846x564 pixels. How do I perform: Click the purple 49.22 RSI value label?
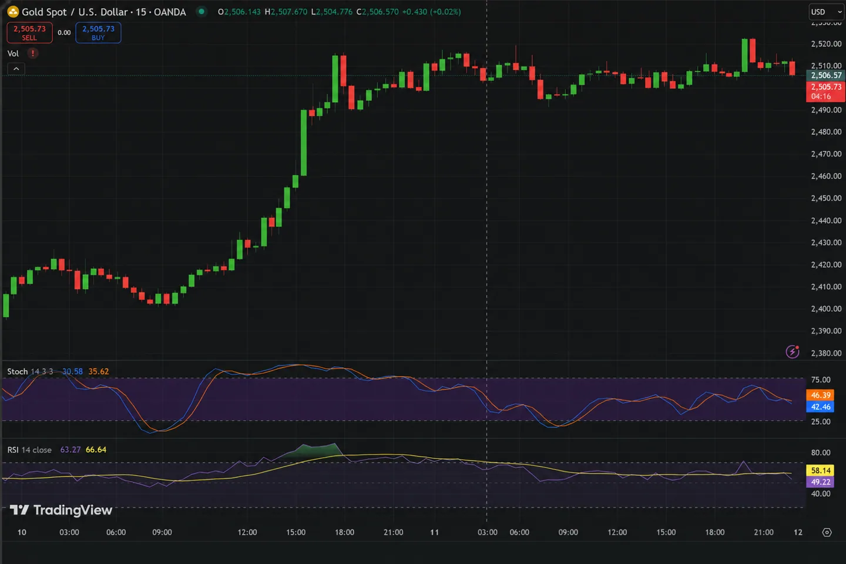(821, 482)
